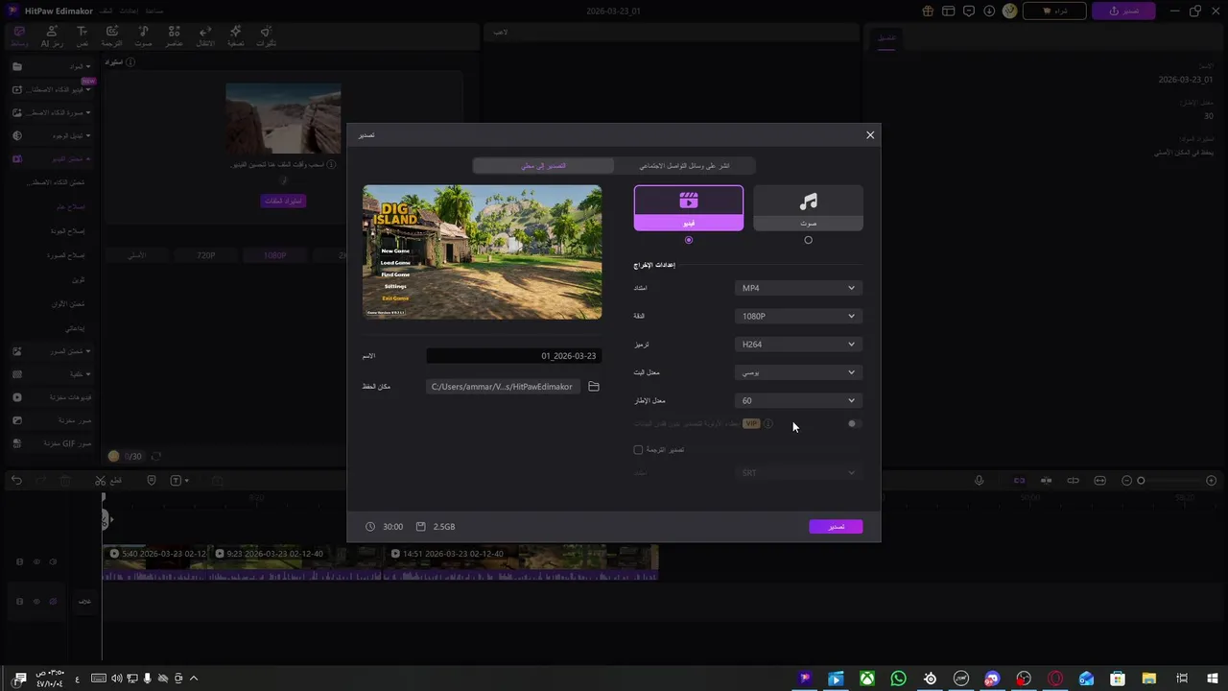Click the info icon beside the VIP badge
Image resolution: width=1228 pixels, height=691 pixels.
click(767, 424)
